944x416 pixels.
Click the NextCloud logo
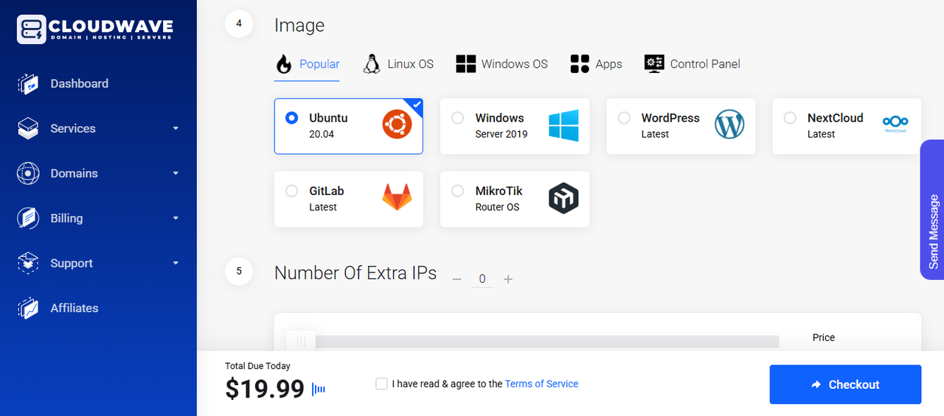tap(895, 124)
